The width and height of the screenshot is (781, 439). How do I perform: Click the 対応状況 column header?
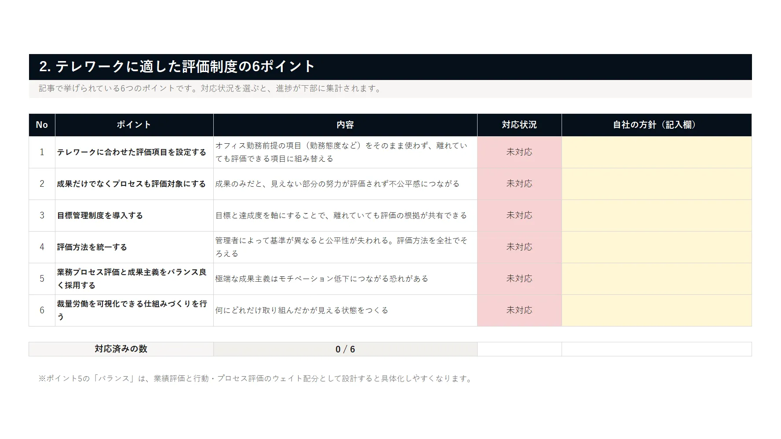pos(519,125)
